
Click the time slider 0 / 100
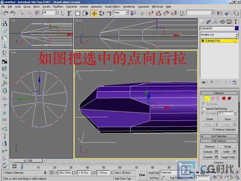click(x=28, y=160)
